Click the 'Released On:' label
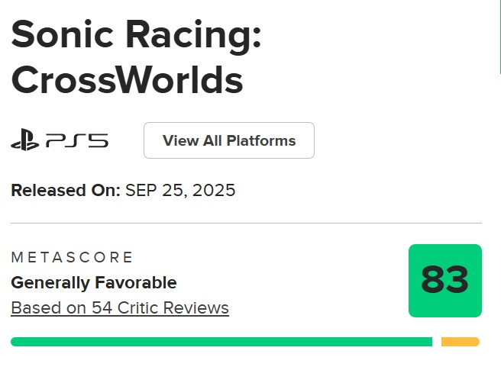Viewport: 501px width, 370px height. pos(66,190)
